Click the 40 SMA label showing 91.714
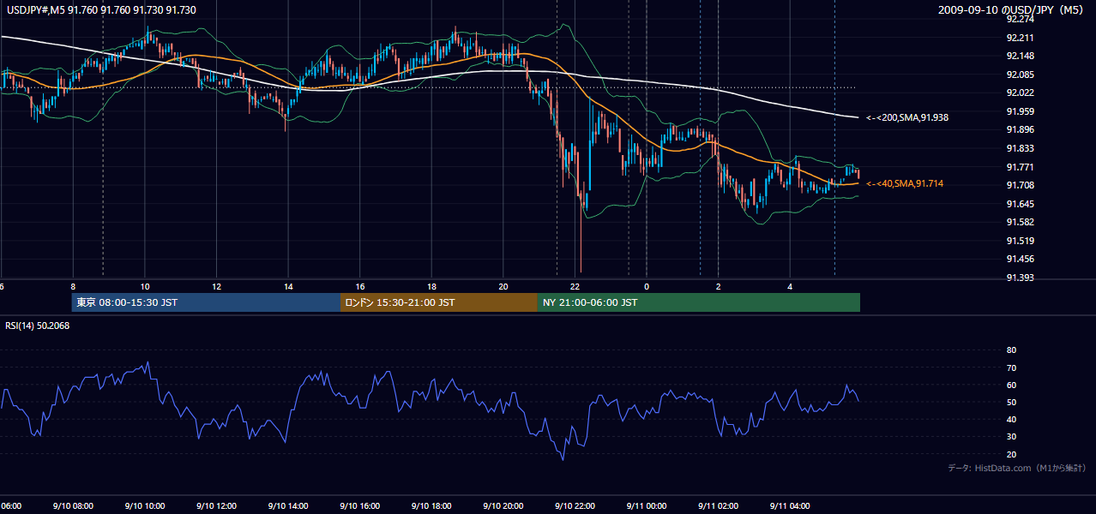Screen dimensions: 1096x514 click(904, 183)
